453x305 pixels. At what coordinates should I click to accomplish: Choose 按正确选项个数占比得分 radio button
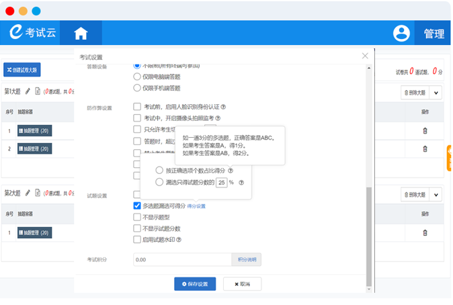point(159,171)
